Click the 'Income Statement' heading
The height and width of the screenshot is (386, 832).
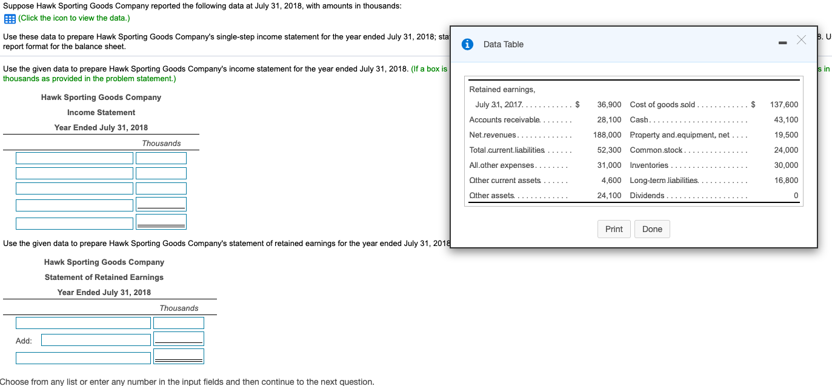pyautogui.click(x=101, y=112)
